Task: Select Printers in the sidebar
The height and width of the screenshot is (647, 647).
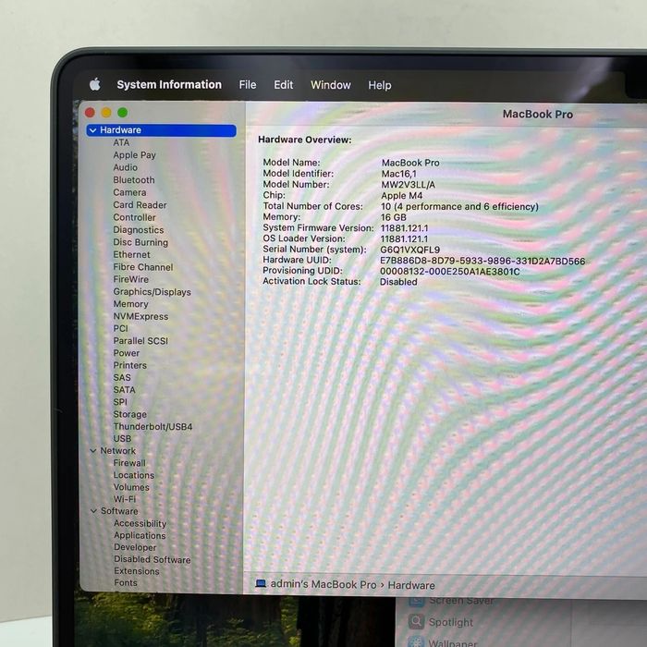Action: (x=130, y=365)
